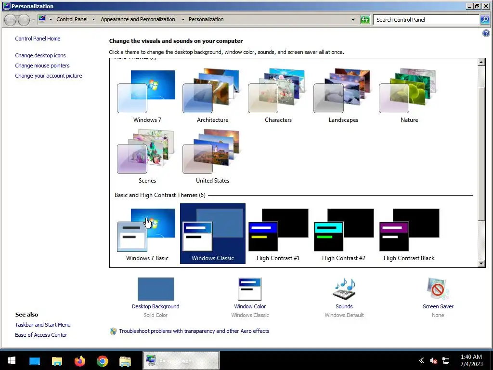Open Taskbar and Start Menu link

click(43, 325)
